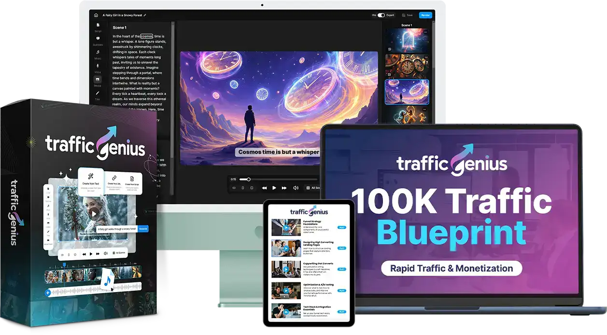The width and height of the screenshot is (607, 335).
Task: Select the dancing figures scene thumbnail
Action: (x=407, y=115)
